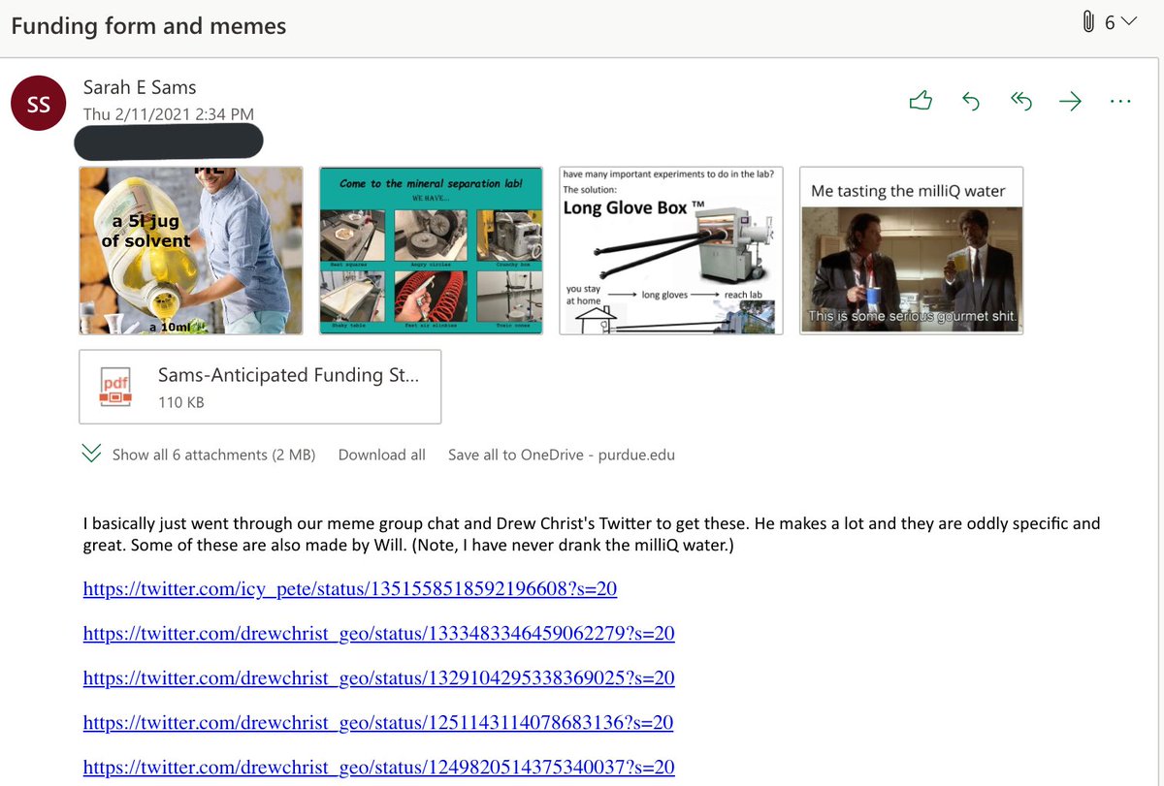Open the Long Glove Box meme thumbnail
This screenshot has height=786, width=1164.
(671, 250)
